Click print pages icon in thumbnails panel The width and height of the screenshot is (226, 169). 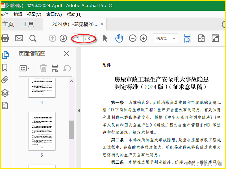(x=55, y=68)
